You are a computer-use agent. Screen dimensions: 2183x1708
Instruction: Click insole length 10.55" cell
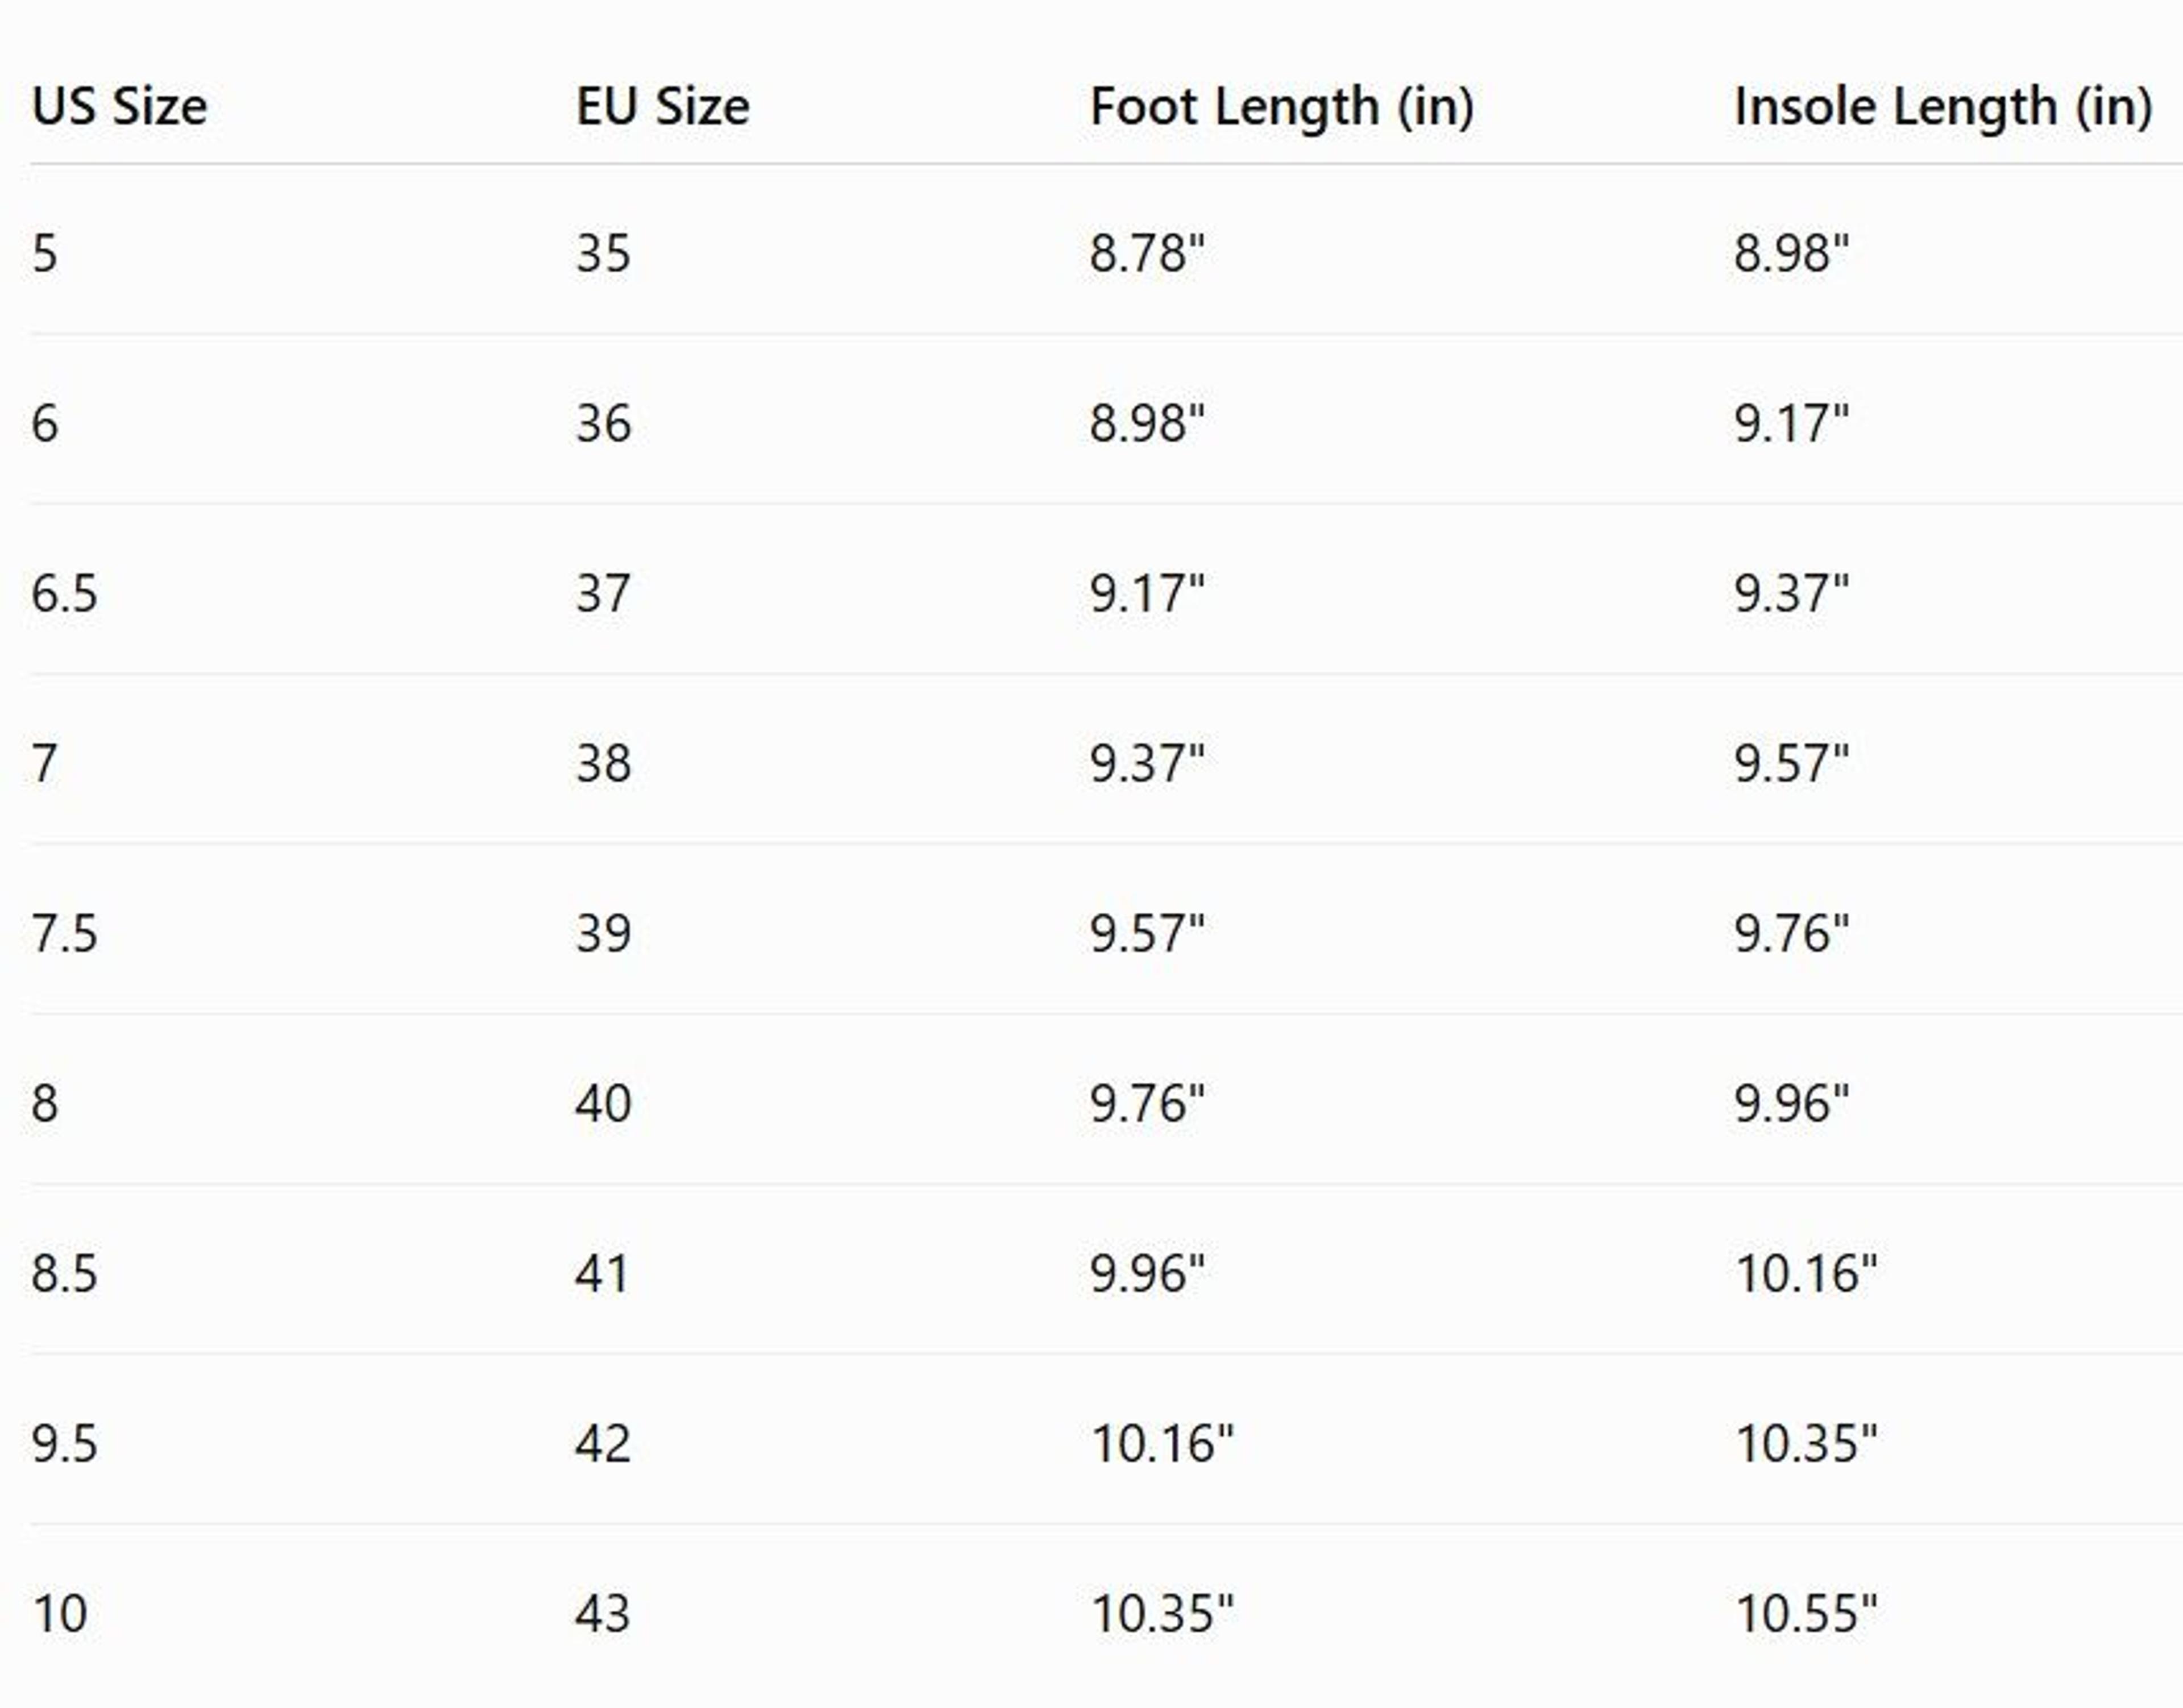pos(1806,1613)
